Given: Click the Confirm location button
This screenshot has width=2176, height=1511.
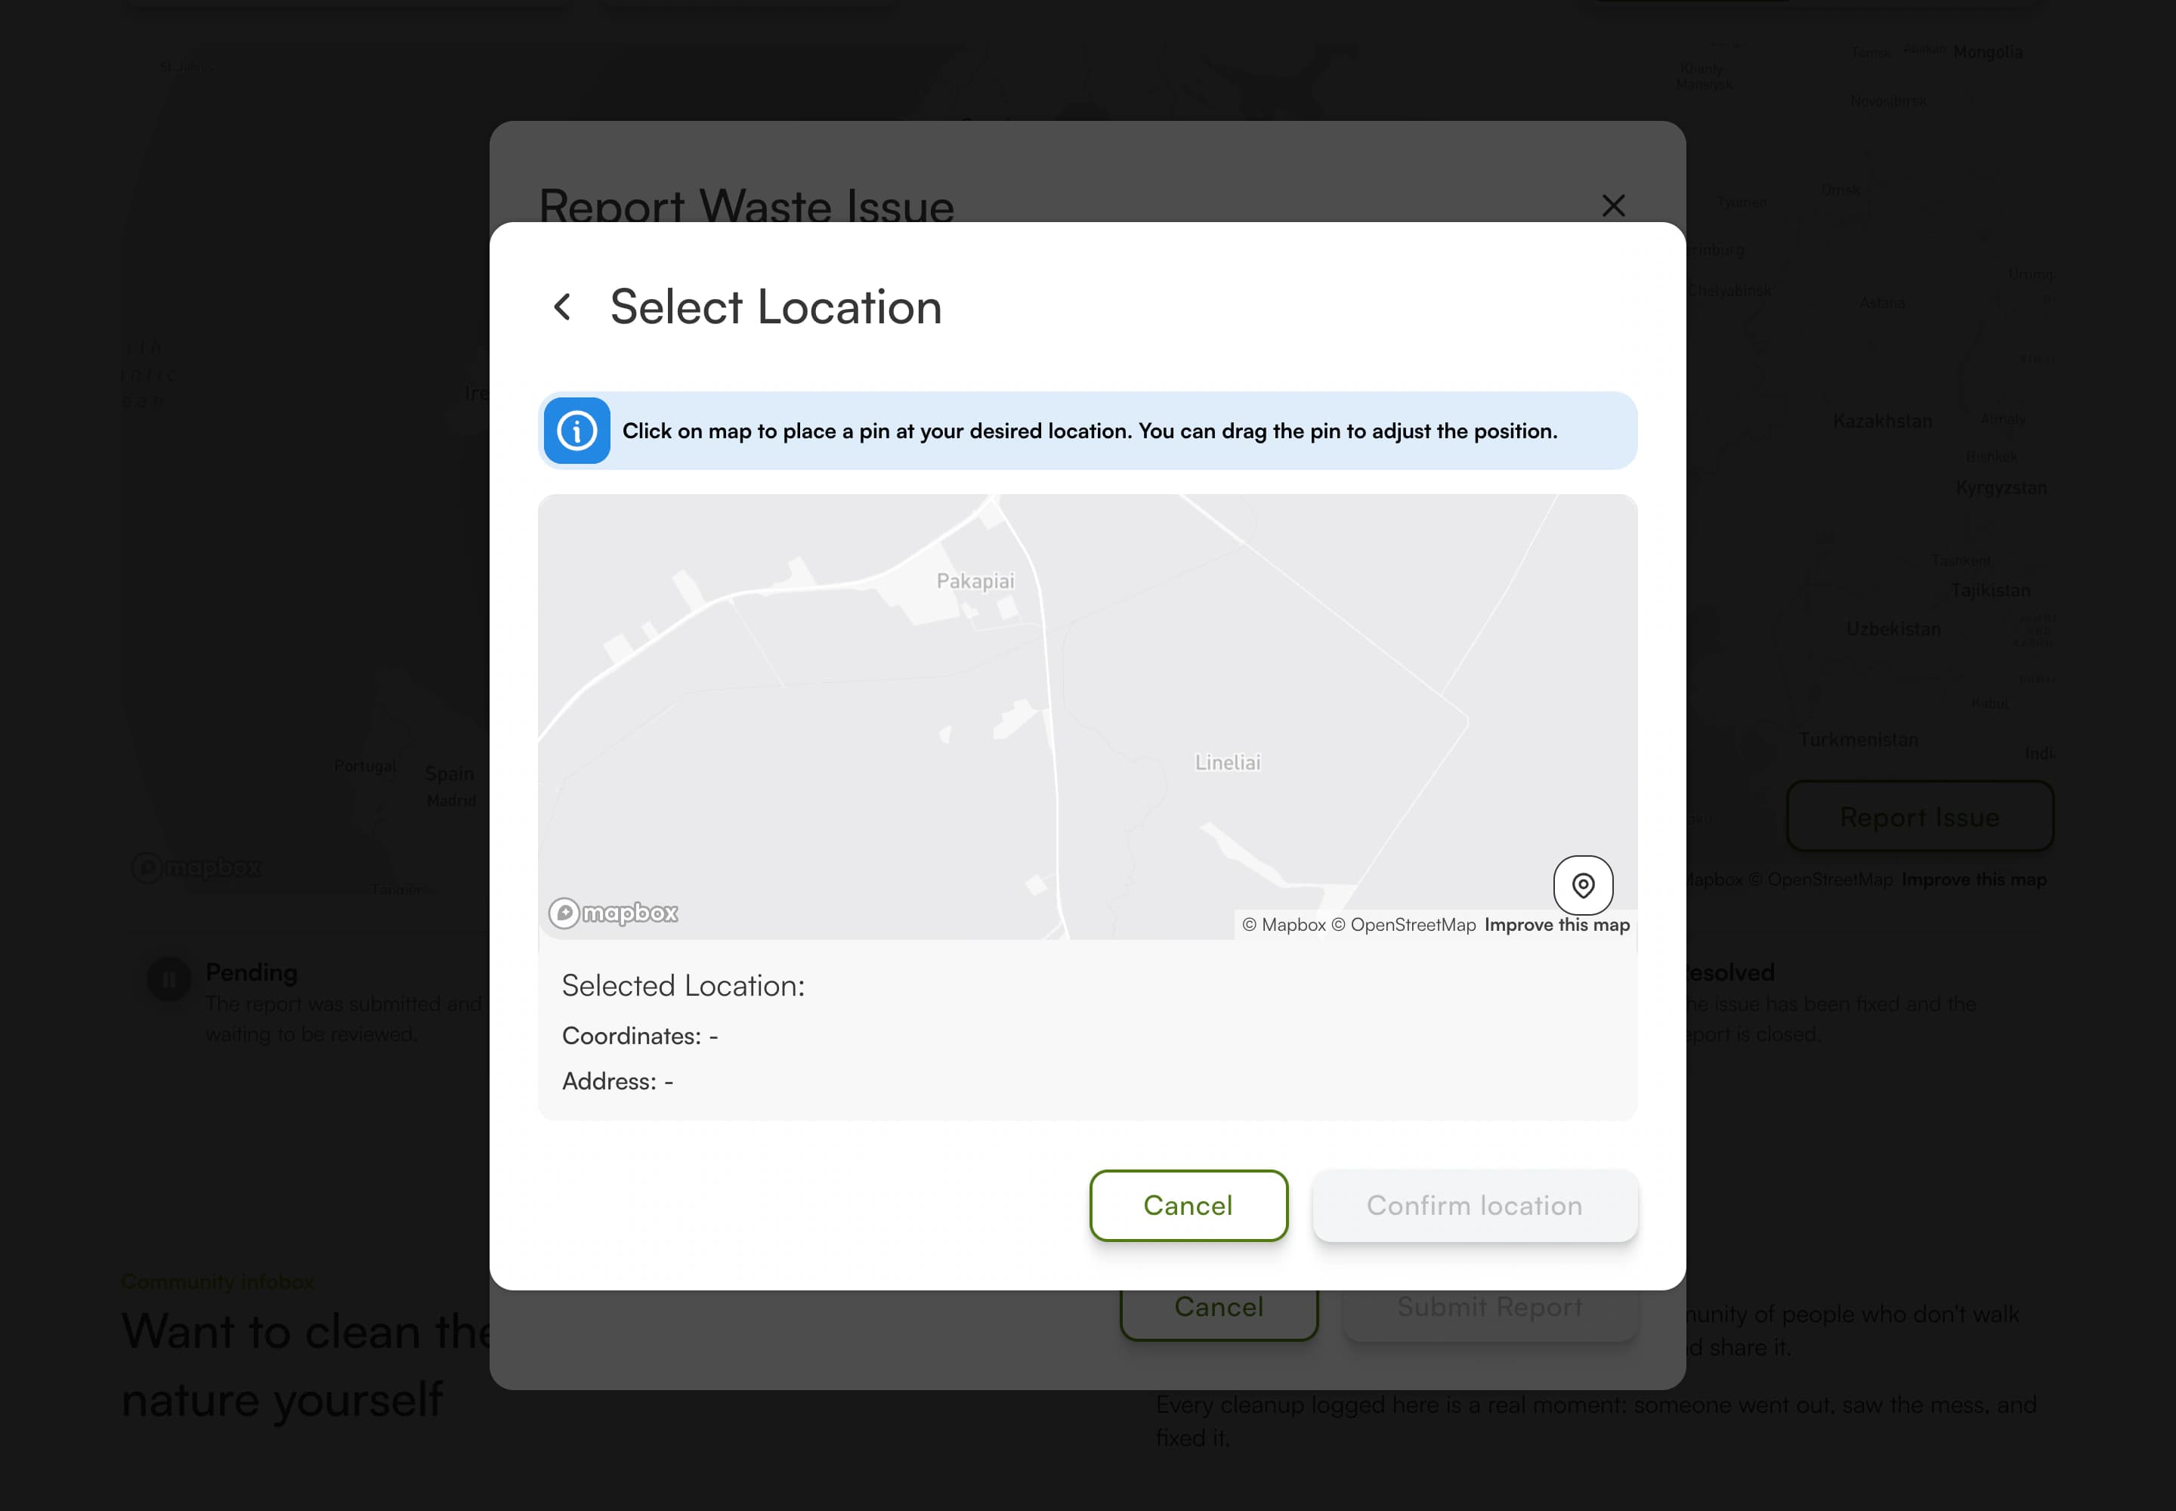Looking at the screenshot, I should coord(1474,1205).
